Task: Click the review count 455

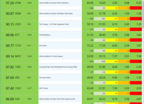Action: [x=17, y=78]
